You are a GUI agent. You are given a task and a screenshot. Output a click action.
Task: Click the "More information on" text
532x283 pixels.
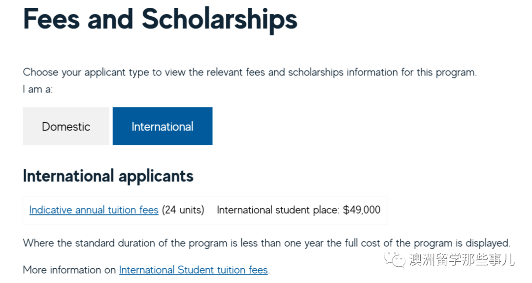pyautogui.click(x=69, y=270)
